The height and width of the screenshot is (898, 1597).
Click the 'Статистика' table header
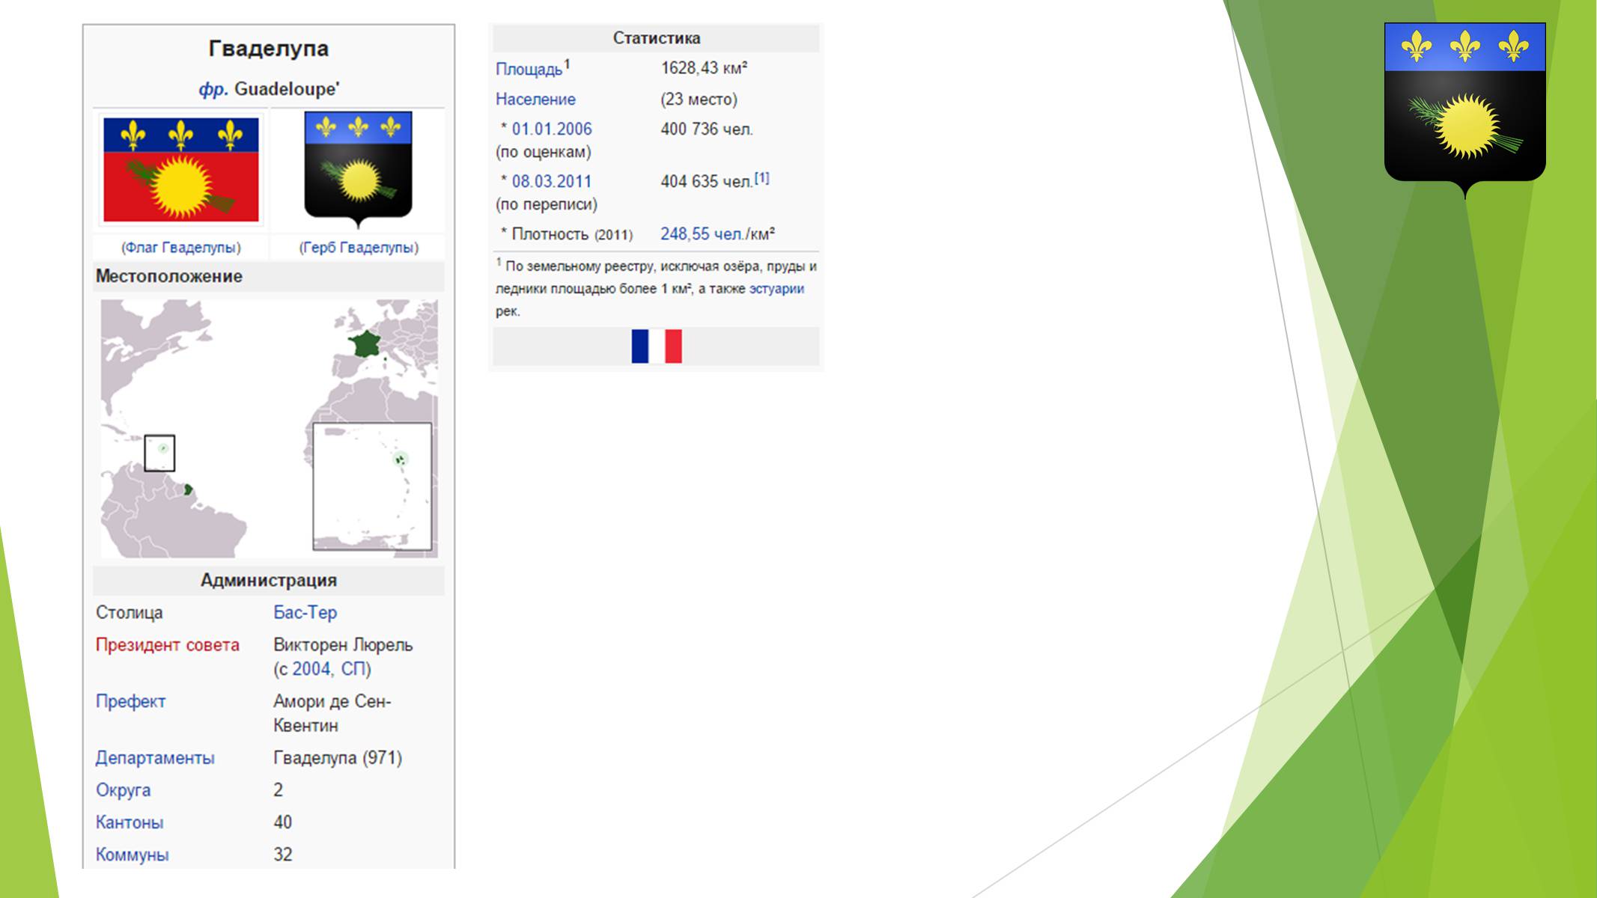point(657,38)
